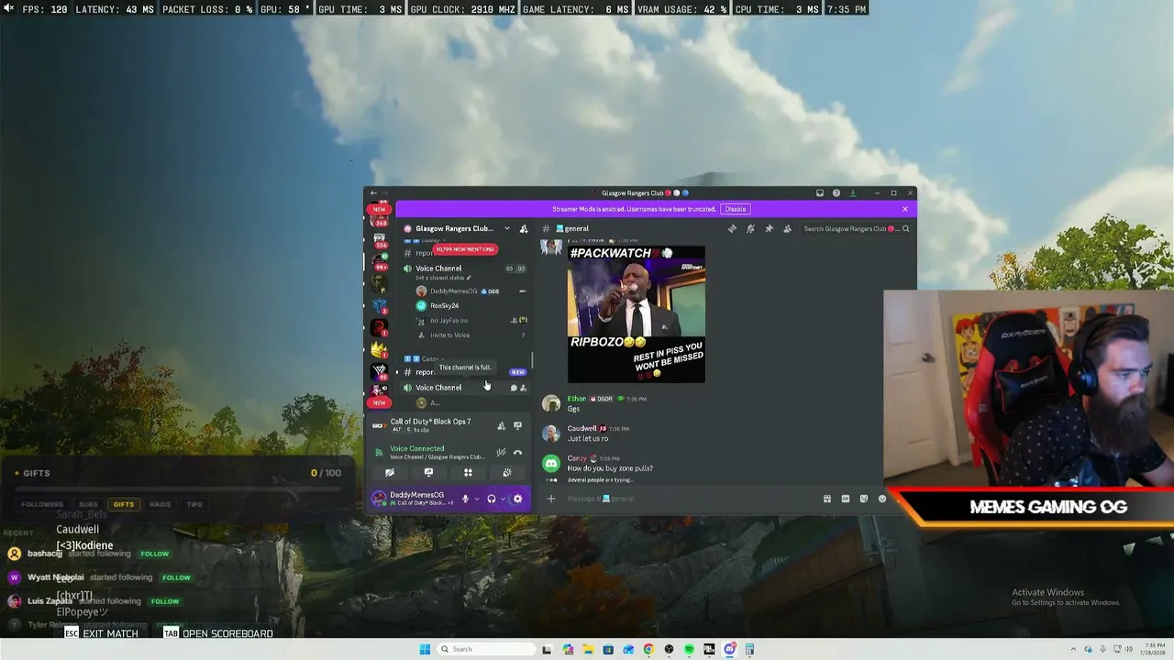Image resolution: width=1174 pixels, height=660 pixels.
Task: Open Discord help icon in title bar
Action: (x=836, y=193)
